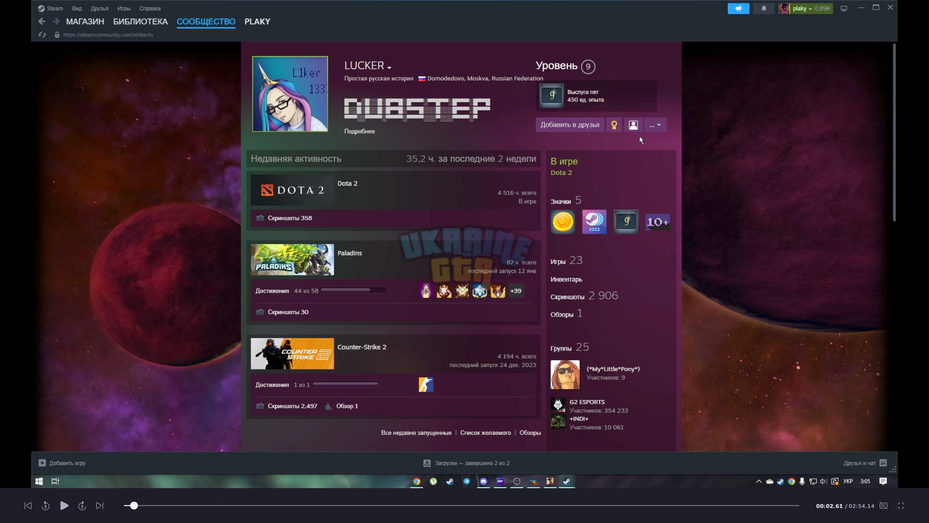Click Добавить в друзья button
The width and height of the screenshot is (929, 523).
click(570, 125)
